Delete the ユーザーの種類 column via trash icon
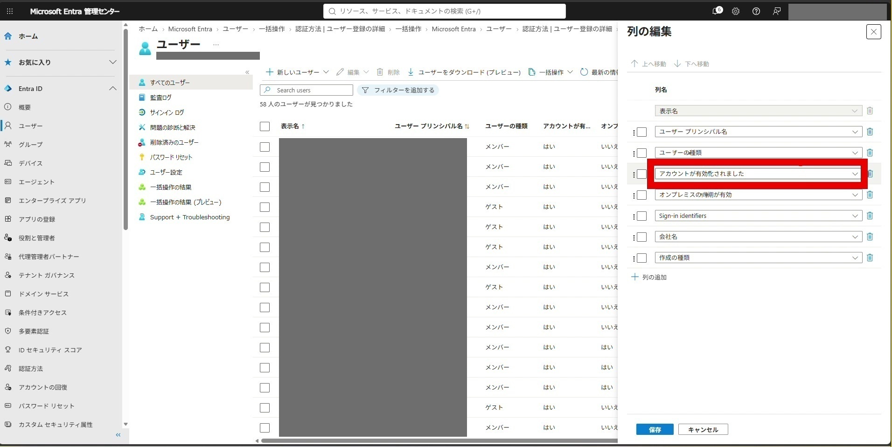This screenshot has height=447, width=892. click(870, 153)
